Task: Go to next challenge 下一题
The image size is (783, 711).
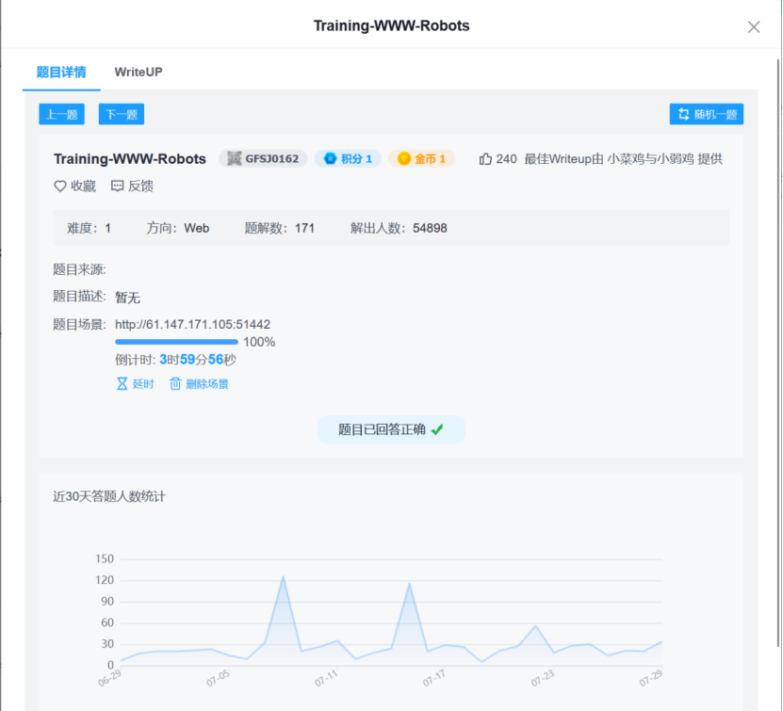Action: point(122,114)
